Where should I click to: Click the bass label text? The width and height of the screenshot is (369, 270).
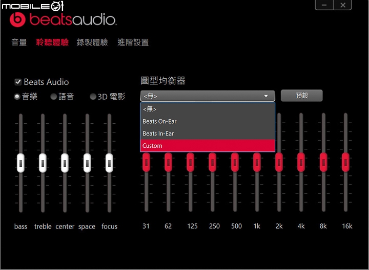click(x=20, y=227)
